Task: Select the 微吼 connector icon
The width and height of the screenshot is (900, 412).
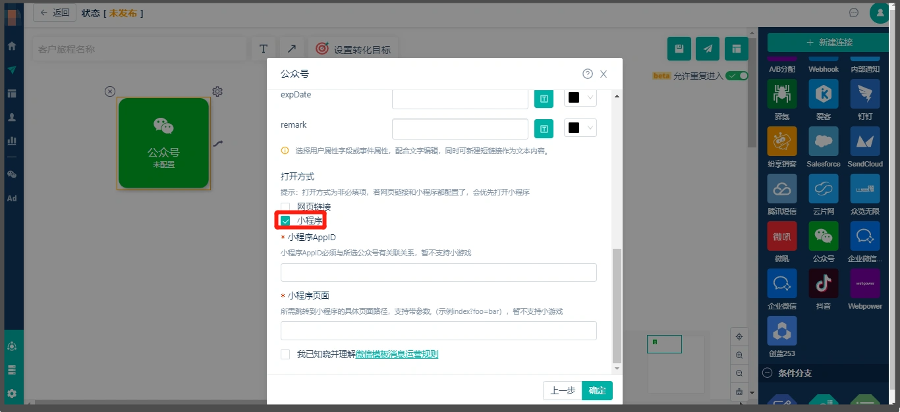Action: (x=782, y=236)
